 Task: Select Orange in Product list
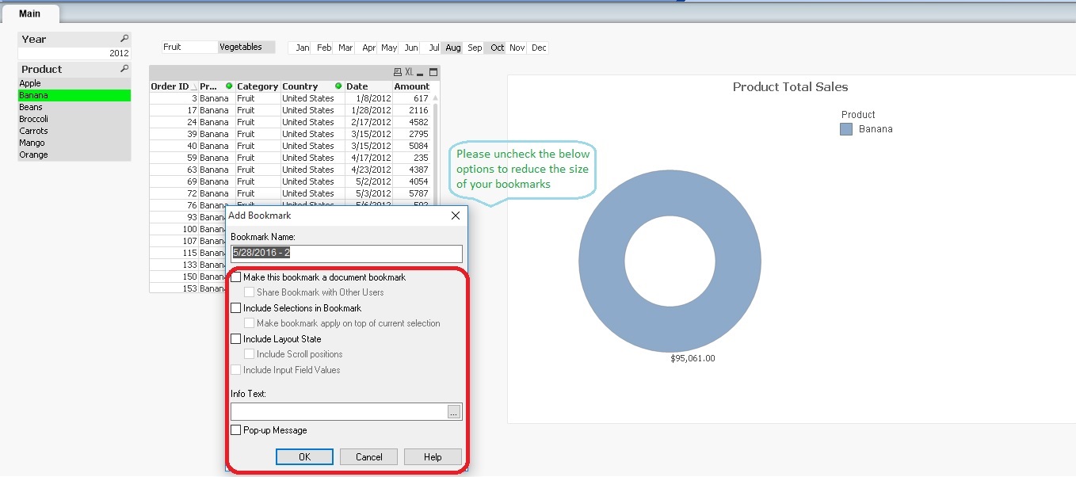(74, 155)
